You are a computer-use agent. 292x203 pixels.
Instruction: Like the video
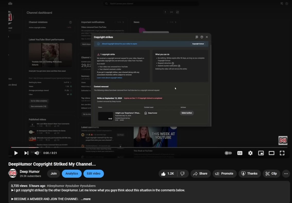[168, 174]
